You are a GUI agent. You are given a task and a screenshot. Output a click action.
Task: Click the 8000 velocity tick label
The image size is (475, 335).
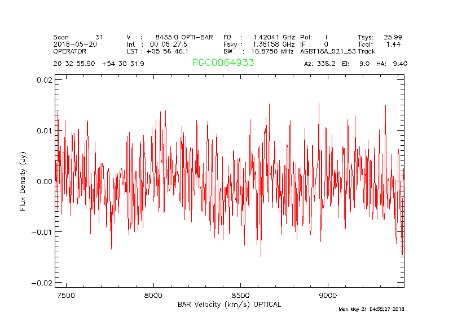tap(153, 295)
